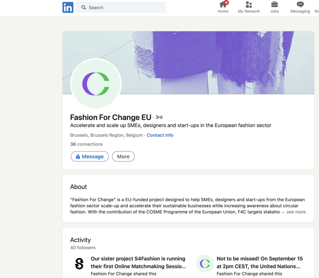
Task: Click the 40 followers text
Action: tap(83, 247)
